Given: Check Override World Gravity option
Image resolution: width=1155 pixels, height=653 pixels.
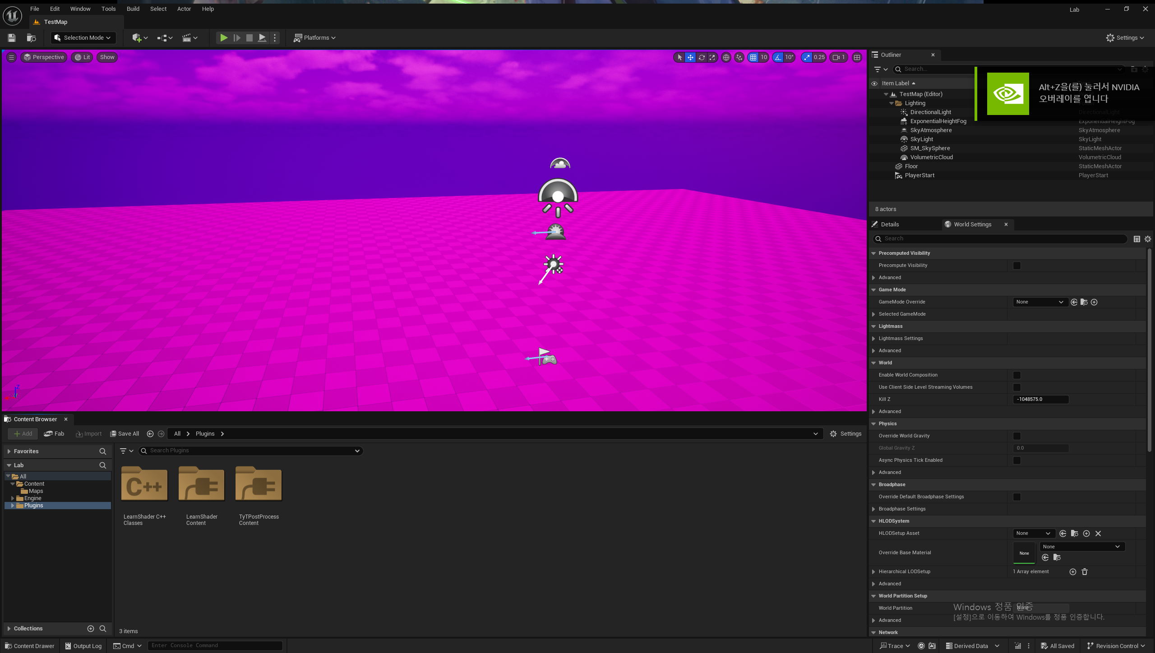Looking at the screenshot, I should click(1016, 436).
